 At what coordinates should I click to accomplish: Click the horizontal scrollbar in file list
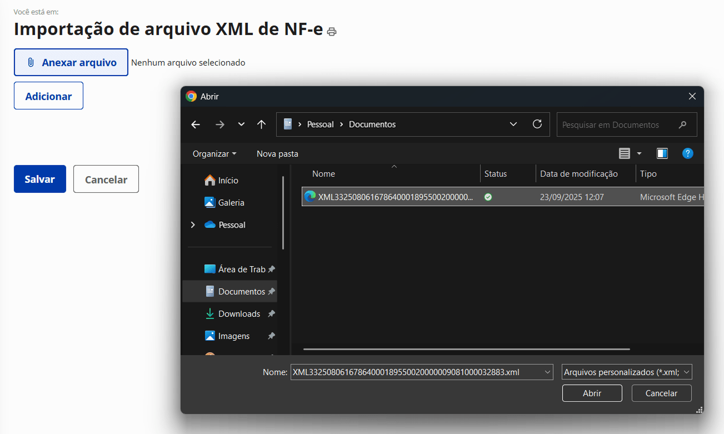[x=467, y=349]
